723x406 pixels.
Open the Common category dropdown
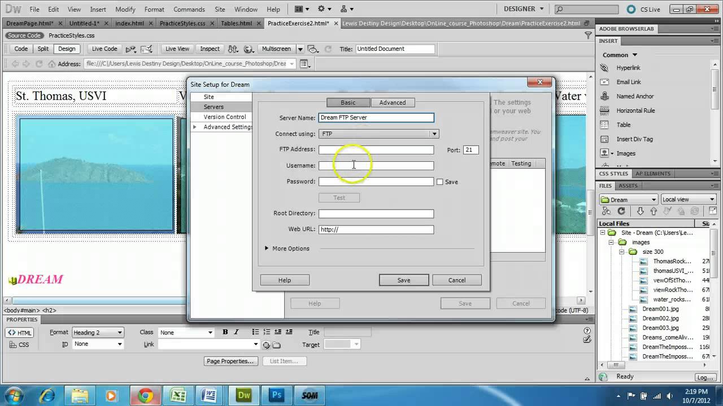click(x=620, y=55)
